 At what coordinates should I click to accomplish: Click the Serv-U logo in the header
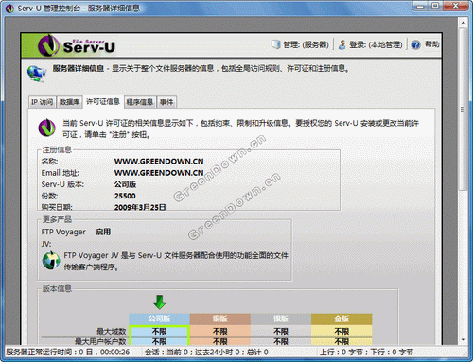click(x=77, y=45)
